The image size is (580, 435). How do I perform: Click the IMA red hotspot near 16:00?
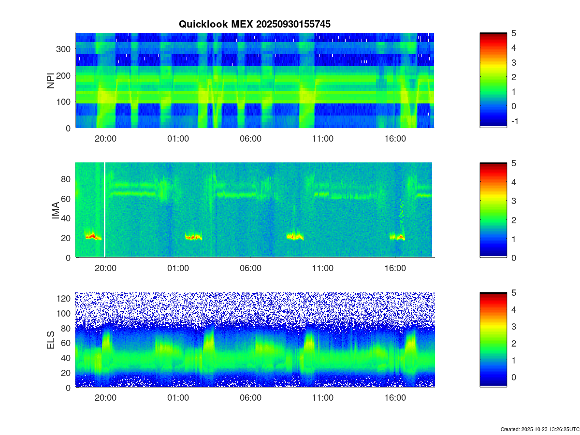[398, 236]
